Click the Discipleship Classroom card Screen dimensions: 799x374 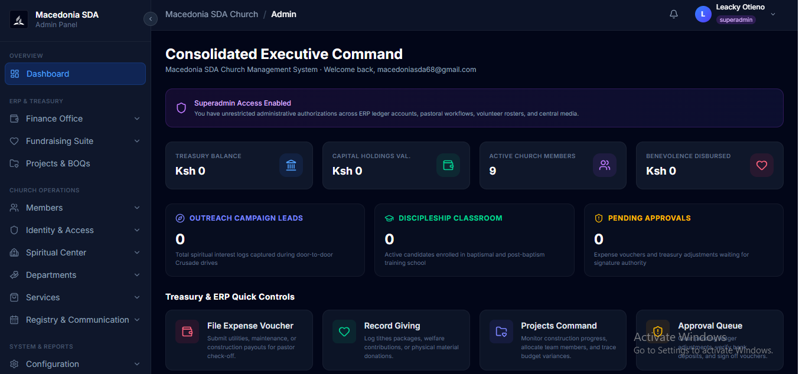[474, 240]
